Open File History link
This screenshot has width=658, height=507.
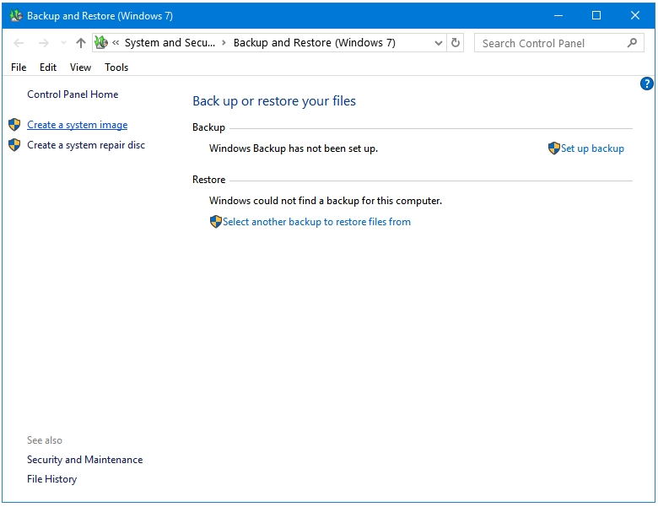click(52, 479)
